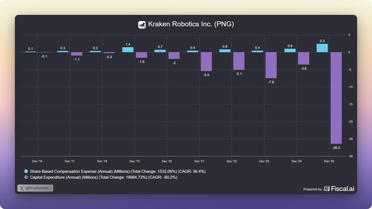Click the x-axis label Dec '21
The image size is (372, 209).
(199, 161)
